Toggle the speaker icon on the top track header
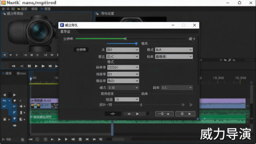This screenshot has width=256, height=144. tap(4, 101)
